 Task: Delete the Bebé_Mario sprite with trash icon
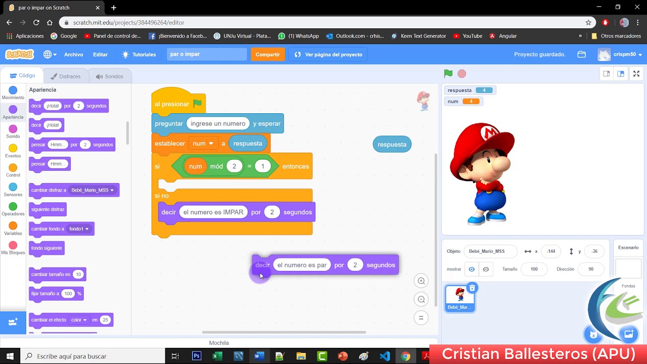(x=472, y=288)
